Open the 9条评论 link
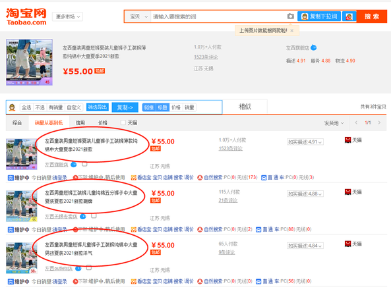The width and height of the screenshot is (391, 293). (x=227, y=252)
